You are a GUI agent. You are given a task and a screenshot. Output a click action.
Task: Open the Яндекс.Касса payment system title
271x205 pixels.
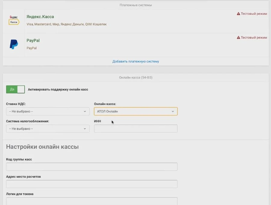[40, 17]
